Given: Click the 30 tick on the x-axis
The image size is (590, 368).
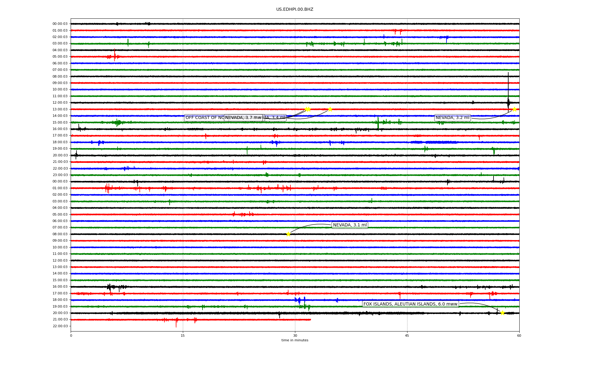Looking at the screenshot, I should 295,335.
